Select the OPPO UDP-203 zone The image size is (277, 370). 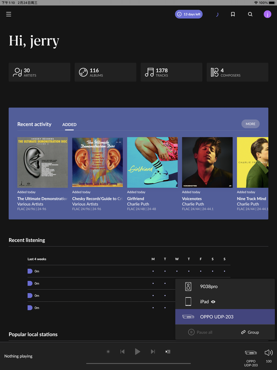coord(224,317)
